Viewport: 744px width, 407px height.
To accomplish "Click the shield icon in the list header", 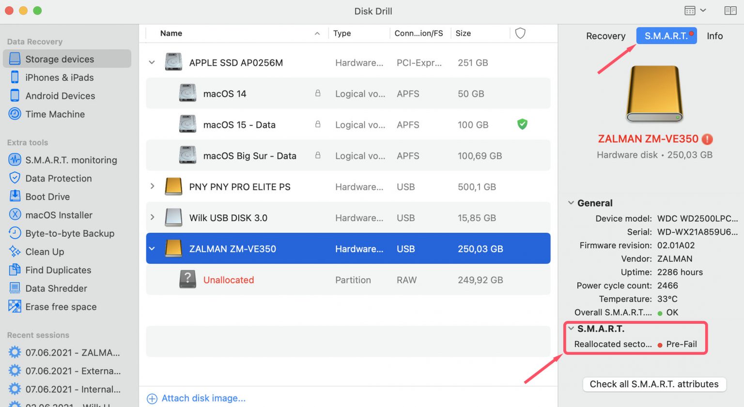I will pyautogui.click(x=520, y=33).
